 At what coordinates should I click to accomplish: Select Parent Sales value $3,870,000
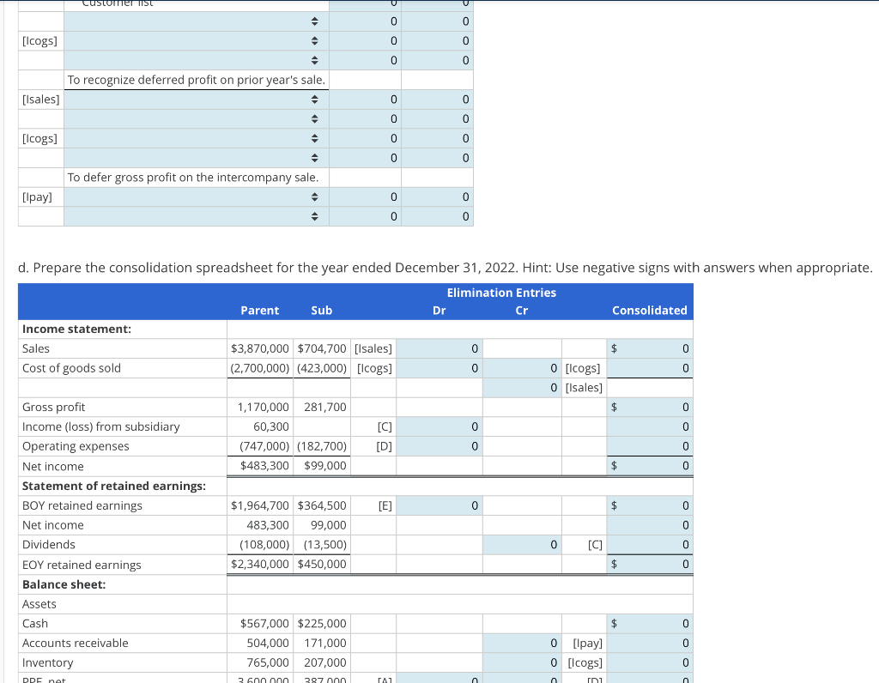click(x=260, y=348)
